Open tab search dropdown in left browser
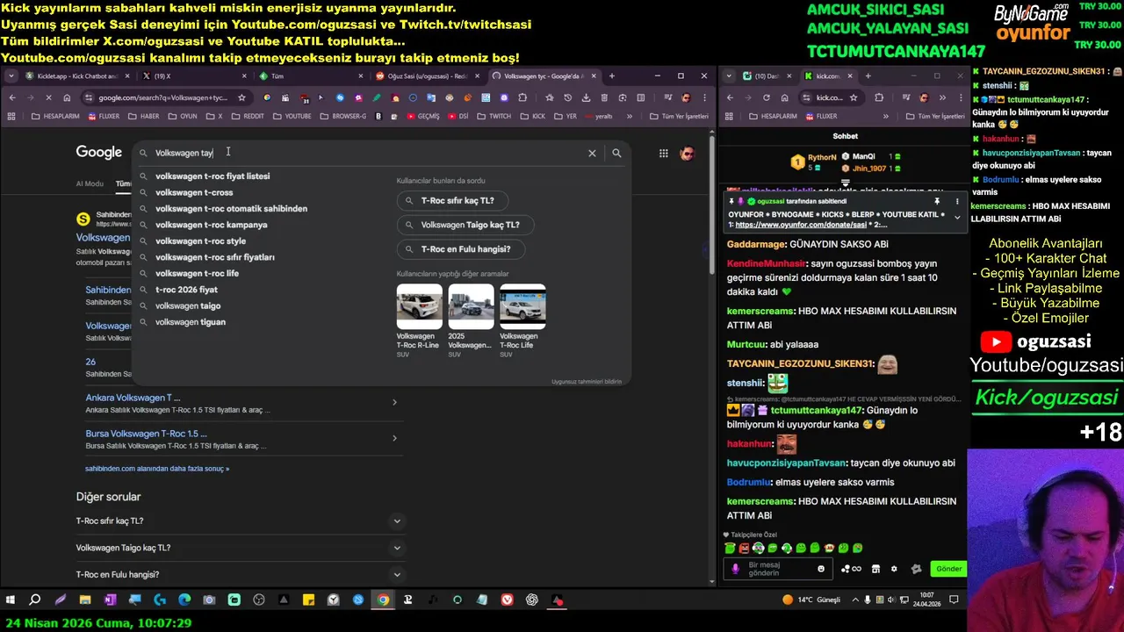This screenshot has width=1124, height=632. (11, 76)
